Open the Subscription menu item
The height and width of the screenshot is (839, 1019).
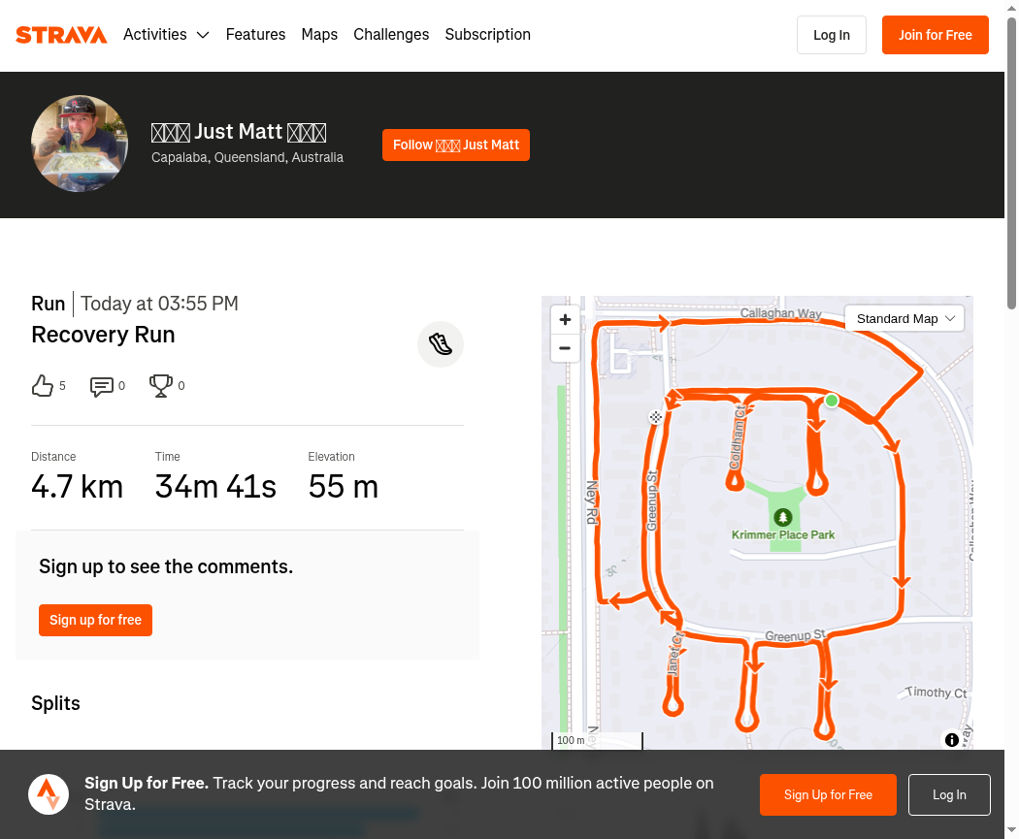[487, 34]
